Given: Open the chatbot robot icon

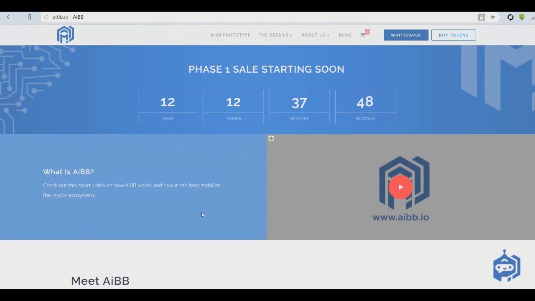Looking at the screenshot, I should 507,266.
